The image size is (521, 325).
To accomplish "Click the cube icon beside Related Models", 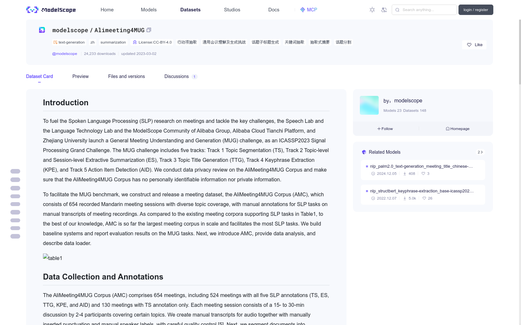I will click(x=364, y=152).
